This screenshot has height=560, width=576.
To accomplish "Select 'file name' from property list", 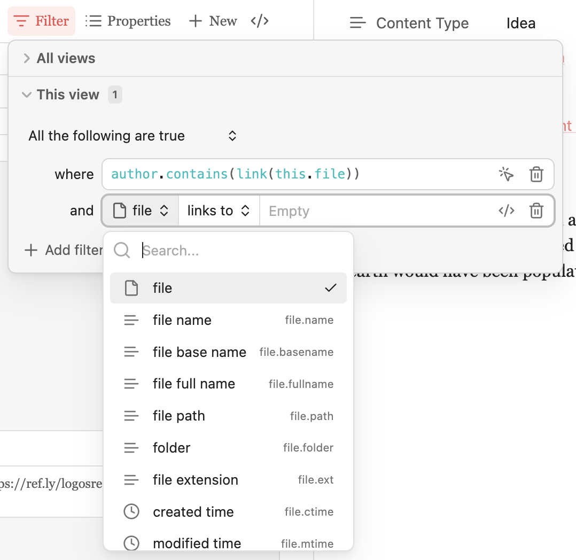I will [182, 320].
